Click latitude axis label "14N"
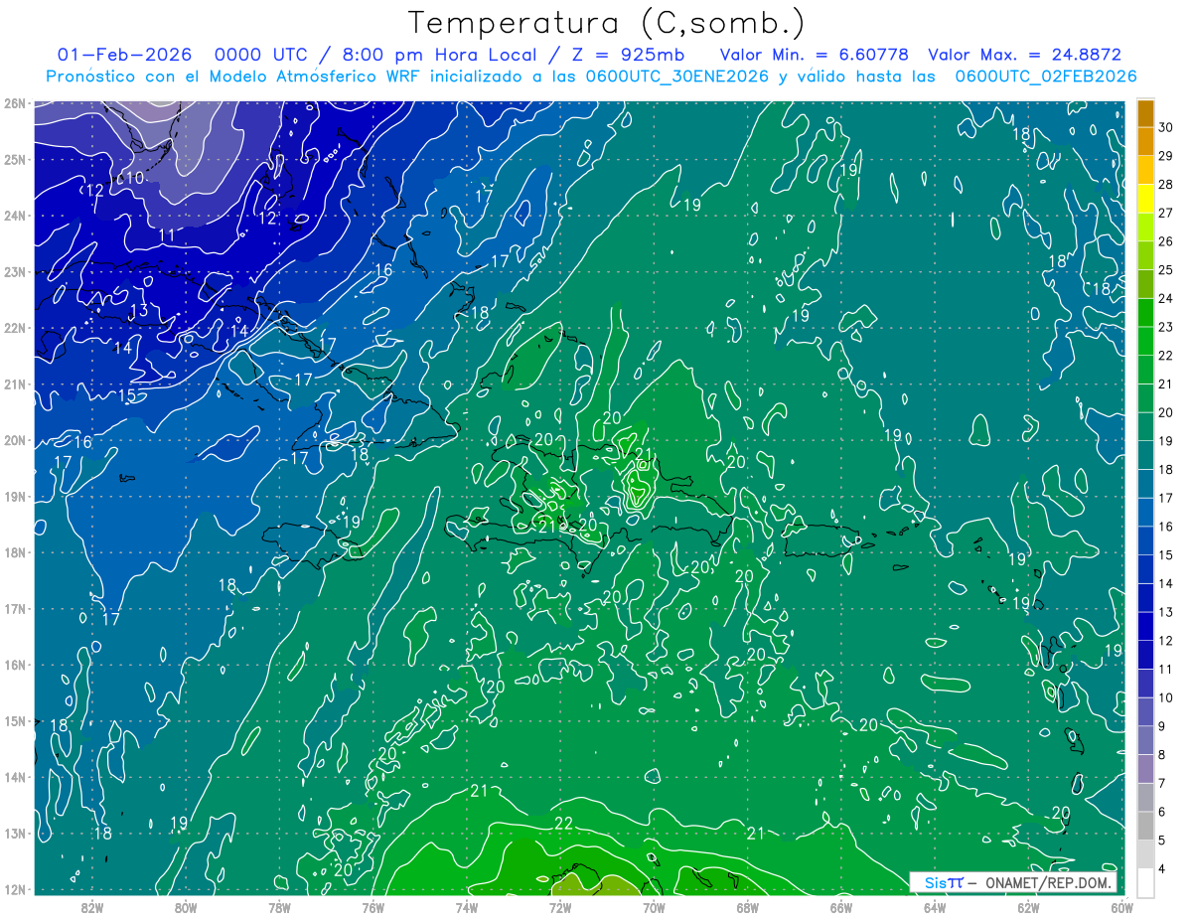Image resolution: width=1192 pixels, height=921 pixels. coord(15,777)
